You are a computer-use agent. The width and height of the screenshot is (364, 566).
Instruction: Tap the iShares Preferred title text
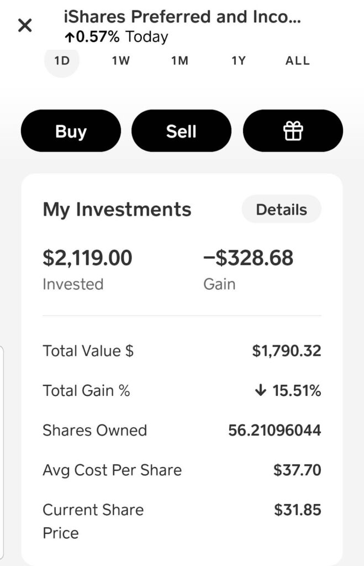click(x=182, y=17)
